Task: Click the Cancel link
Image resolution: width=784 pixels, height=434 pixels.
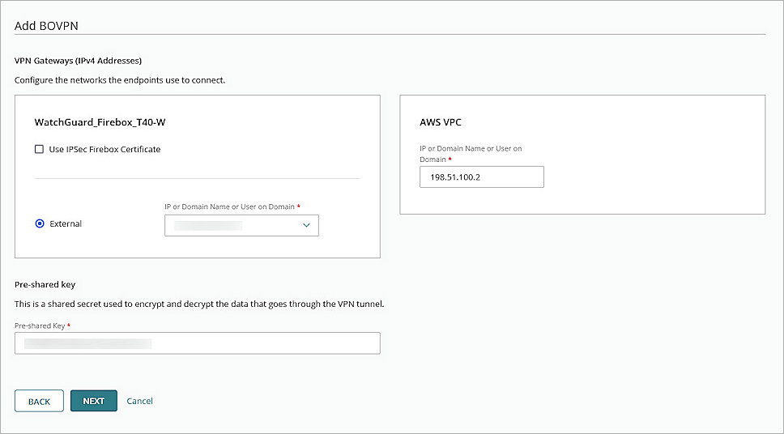Action: (139, 401)
